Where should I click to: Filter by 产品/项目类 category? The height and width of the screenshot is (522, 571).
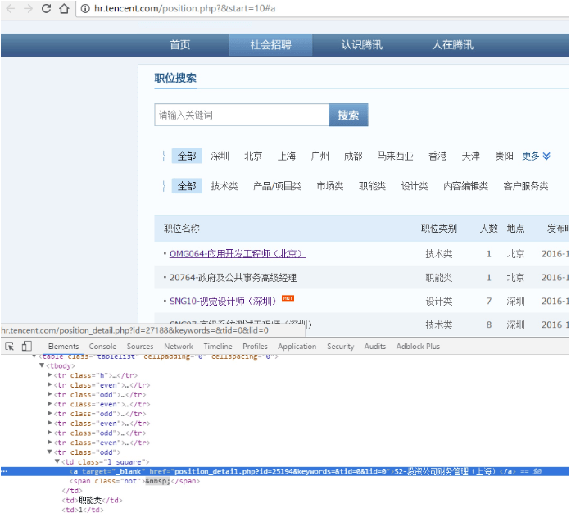coord(277,186)
